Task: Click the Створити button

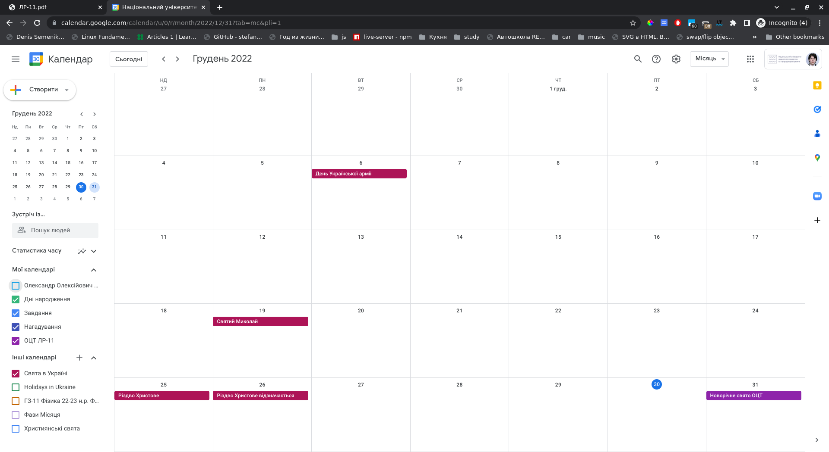Action: (39, 90)
